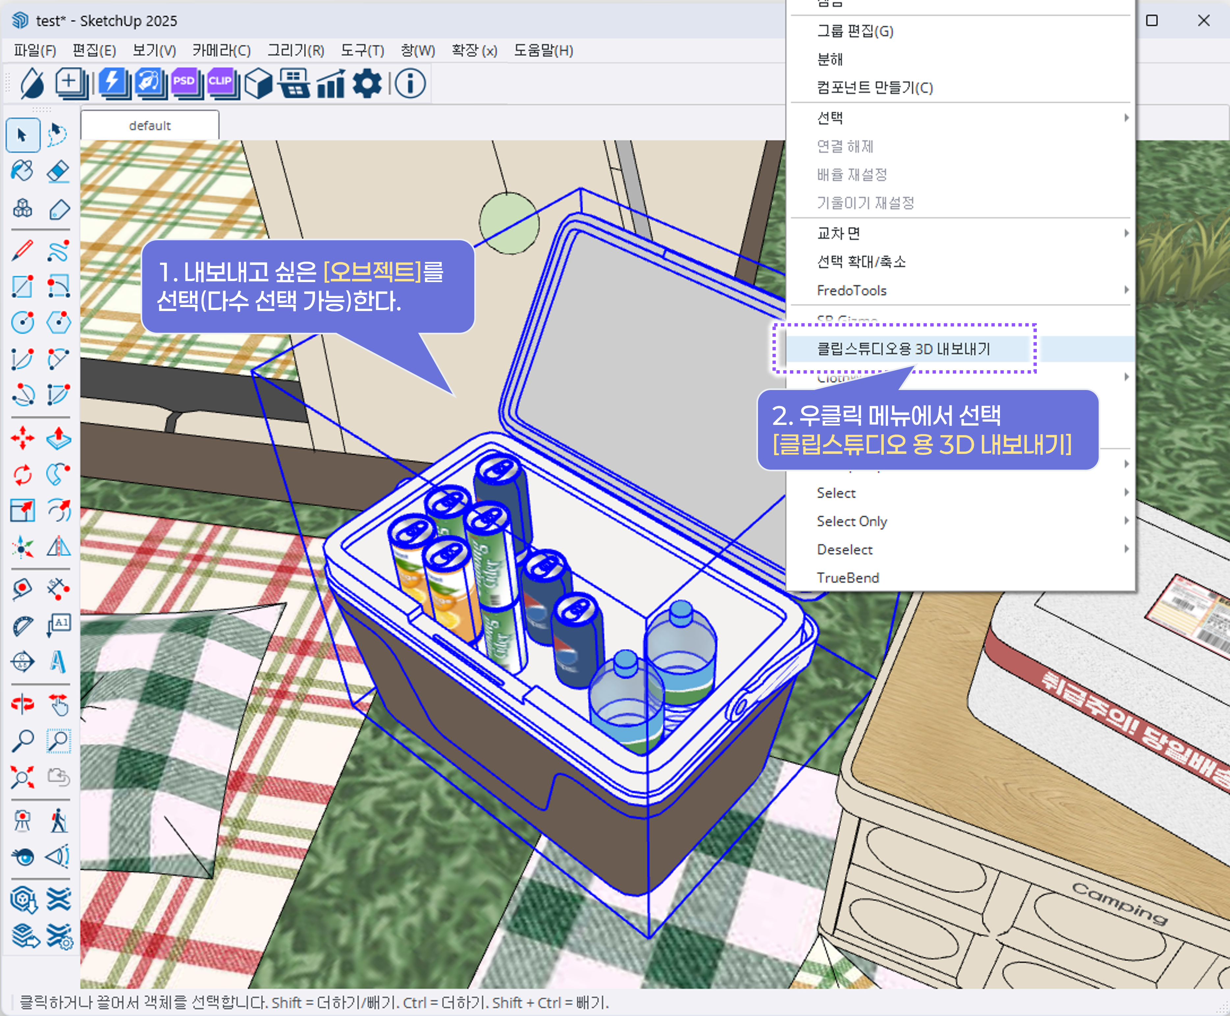Screen dimensions: 1230x1016
Task: Open the settings gear in the toolbar
Action: point(367,84)
